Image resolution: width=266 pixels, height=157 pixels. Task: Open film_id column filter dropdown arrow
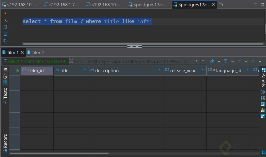click(x=50, y=69)
